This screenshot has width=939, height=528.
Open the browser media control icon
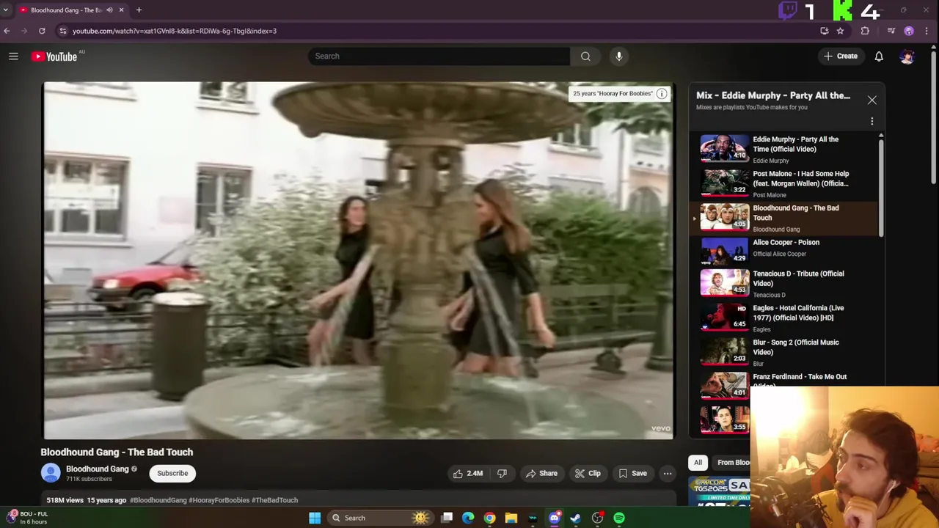[891, 31]
